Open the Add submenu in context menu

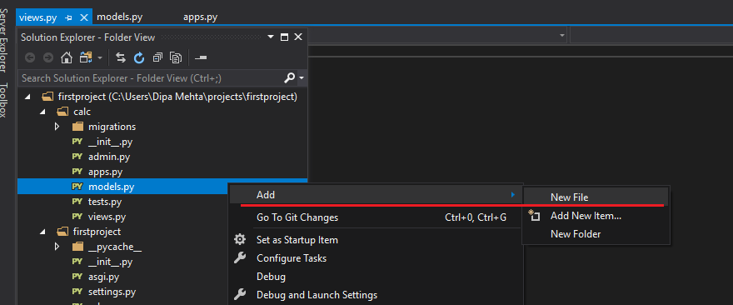(376, 195)
